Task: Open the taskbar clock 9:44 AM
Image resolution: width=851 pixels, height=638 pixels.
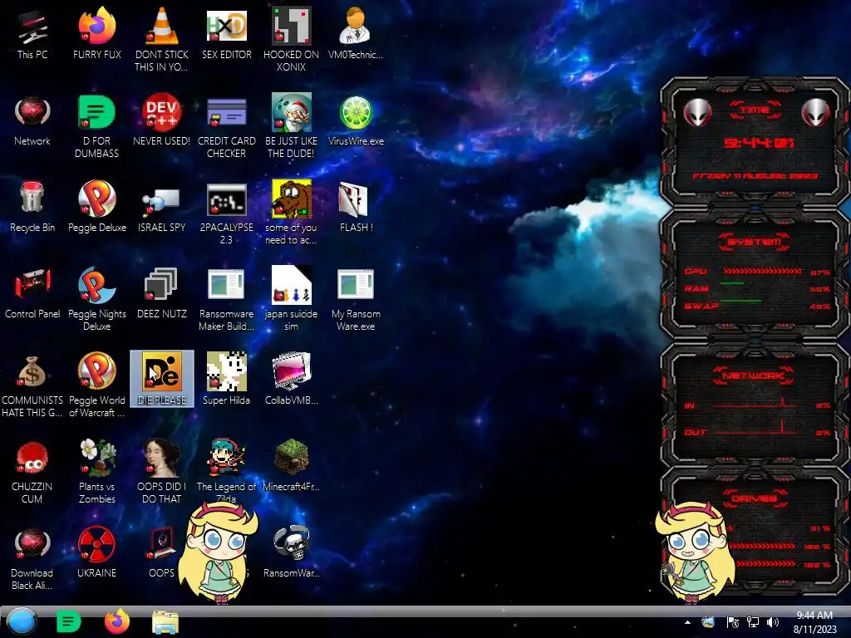Action: click(x=814, y=622)
